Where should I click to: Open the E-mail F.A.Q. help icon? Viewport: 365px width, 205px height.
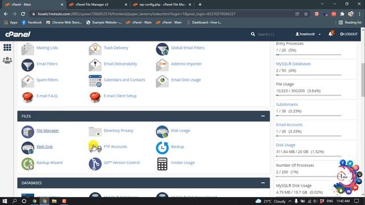28,97
